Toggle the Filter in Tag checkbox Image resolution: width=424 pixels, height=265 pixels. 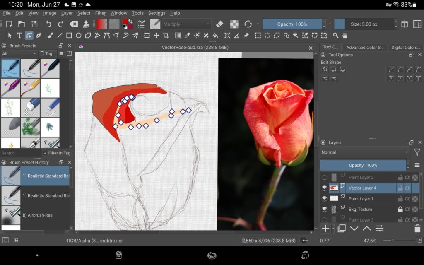click(x=45, y=153)
